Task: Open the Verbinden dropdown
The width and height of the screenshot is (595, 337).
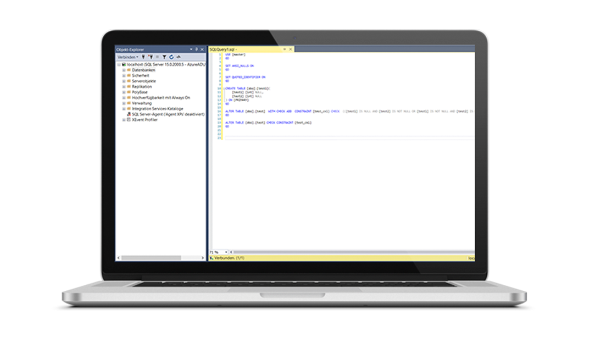Action: click(127, 57)
